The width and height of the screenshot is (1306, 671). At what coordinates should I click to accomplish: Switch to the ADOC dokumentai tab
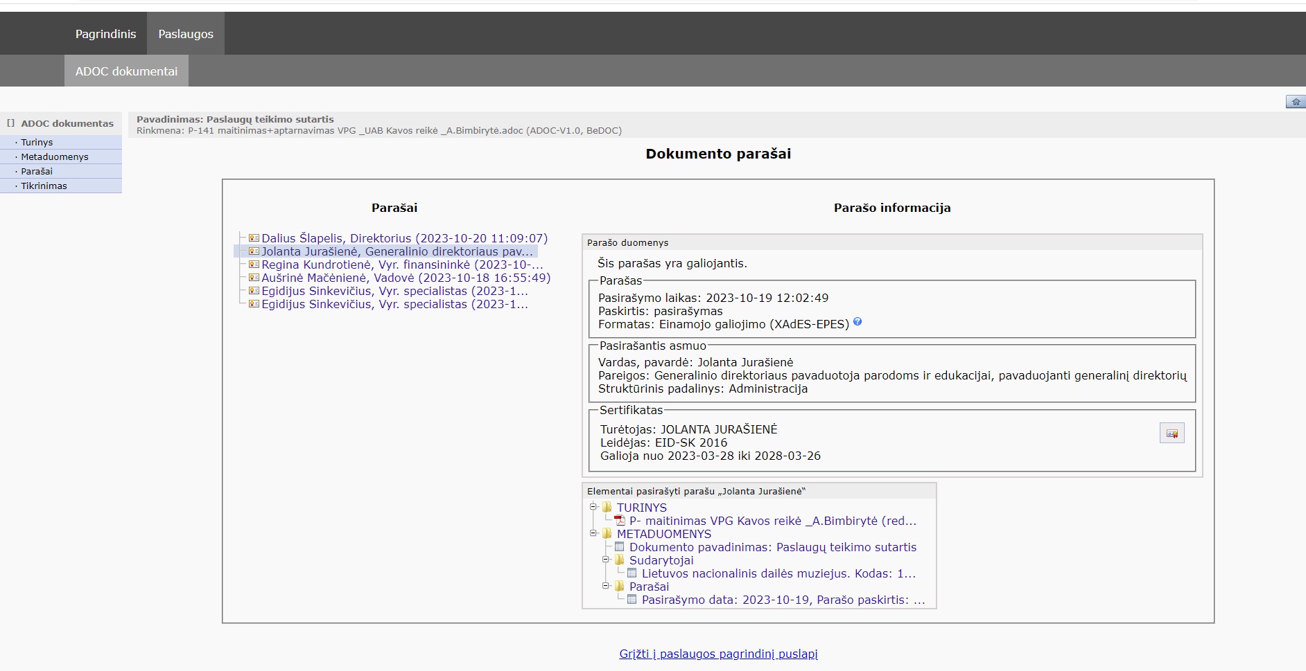click(126, 71)
